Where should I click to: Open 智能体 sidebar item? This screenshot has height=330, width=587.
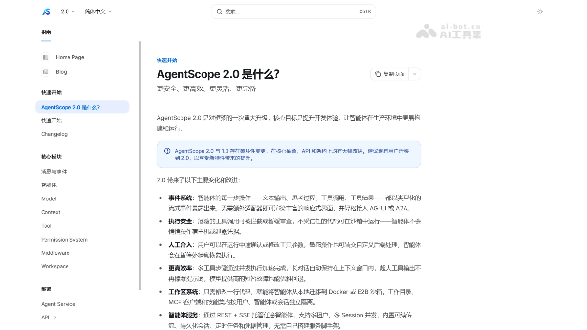pos(49,185)
